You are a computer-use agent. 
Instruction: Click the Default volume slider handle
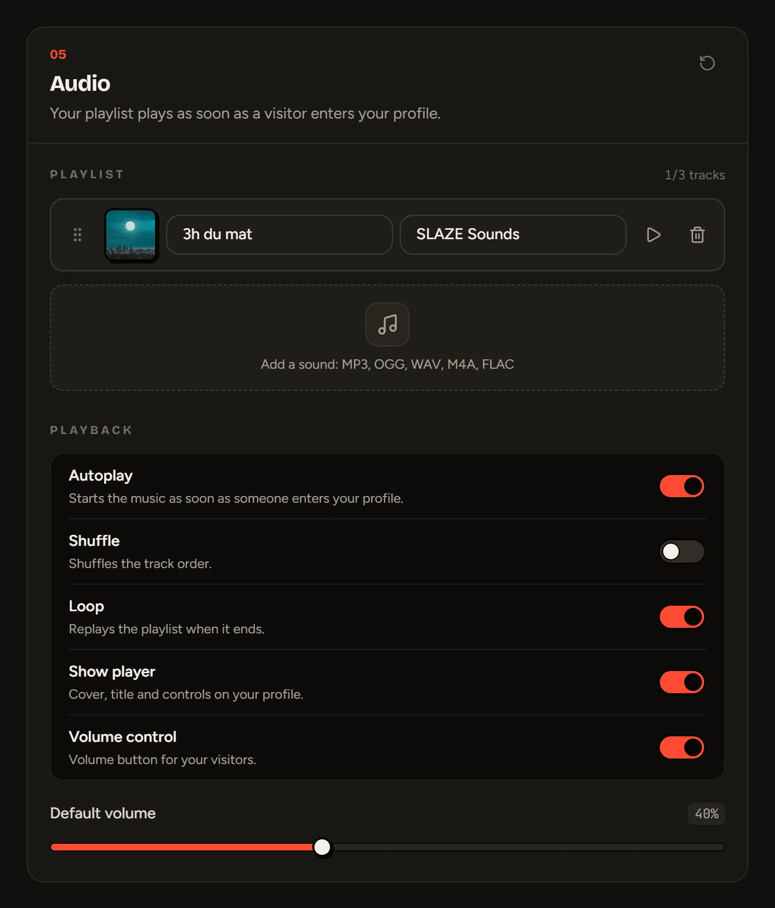(x=322, y=847)
